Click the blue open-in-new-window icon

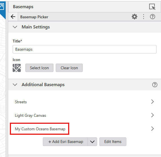(x=2, y=6)
